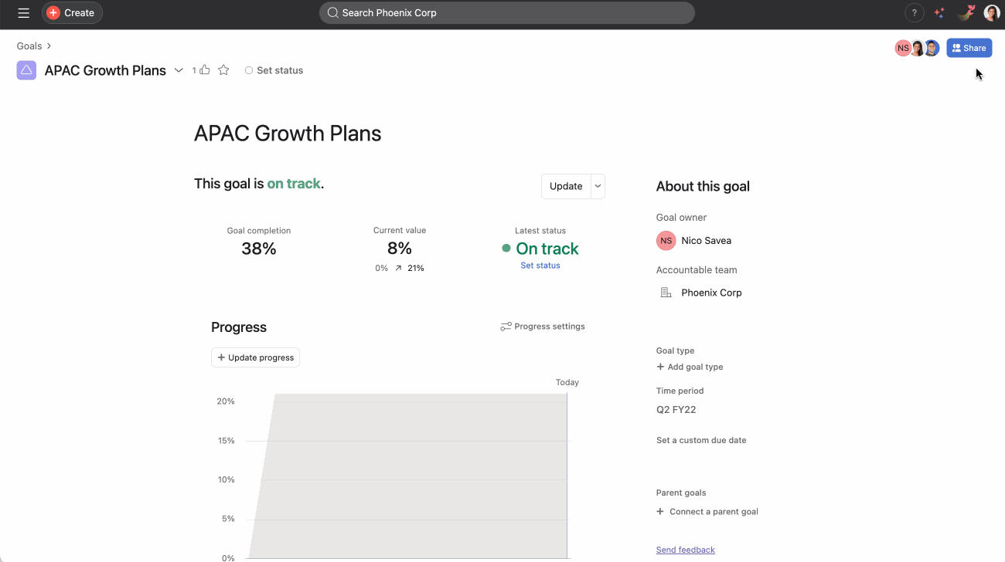Click Goals in the breadcrumb
Screen dimensions: 1005x562
coord(29,46)
